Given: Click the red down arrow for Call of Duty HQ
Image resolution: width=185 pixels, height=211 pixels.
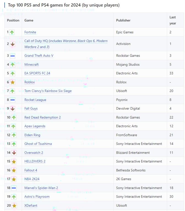Looking at the screenshot, I should (13, 44).
